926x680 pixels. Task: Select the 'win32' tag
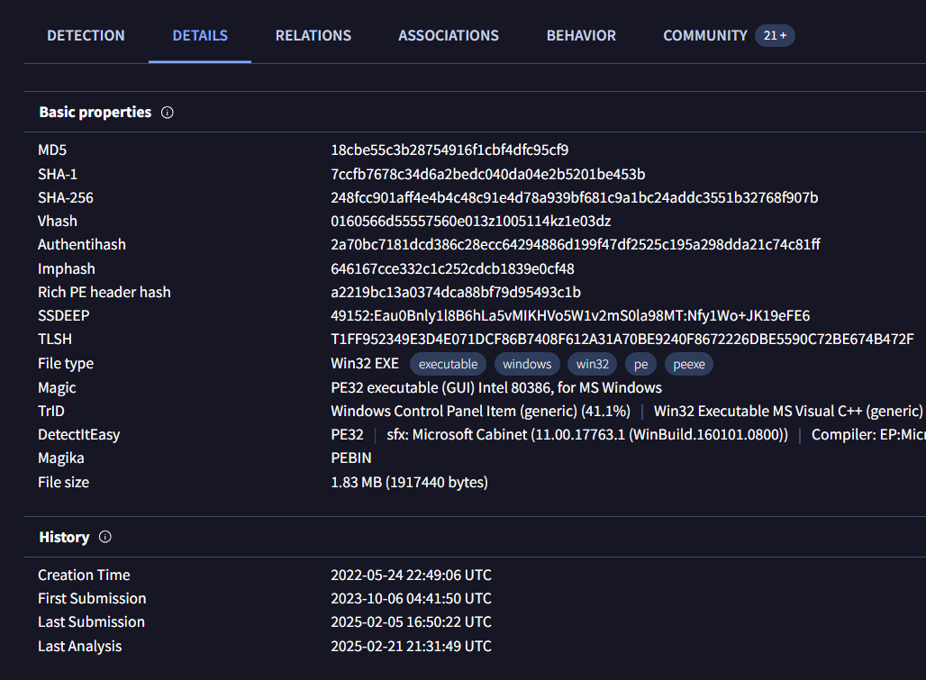[x=593, y=364]
